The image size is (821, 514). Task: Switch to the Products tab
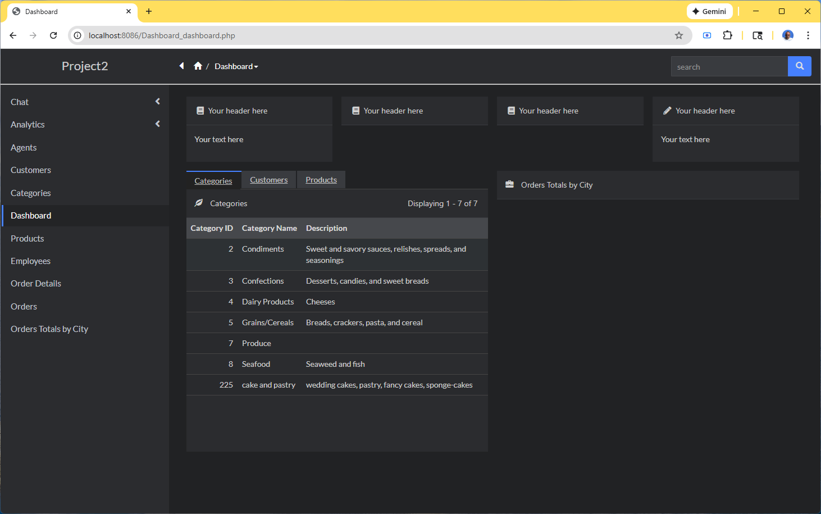coord(321,180)
